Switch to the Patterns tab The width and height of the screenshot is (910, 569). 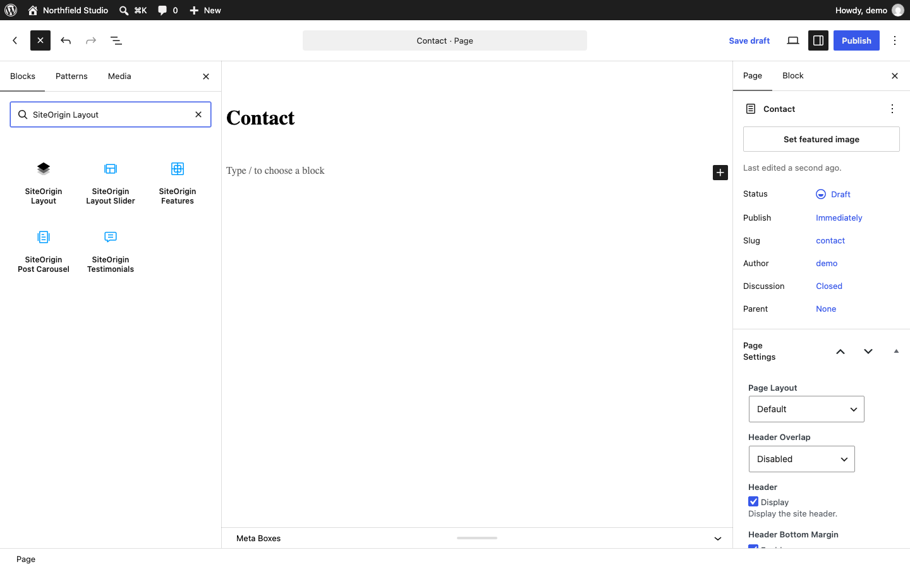pyautogui.click(x=71, y=76)
